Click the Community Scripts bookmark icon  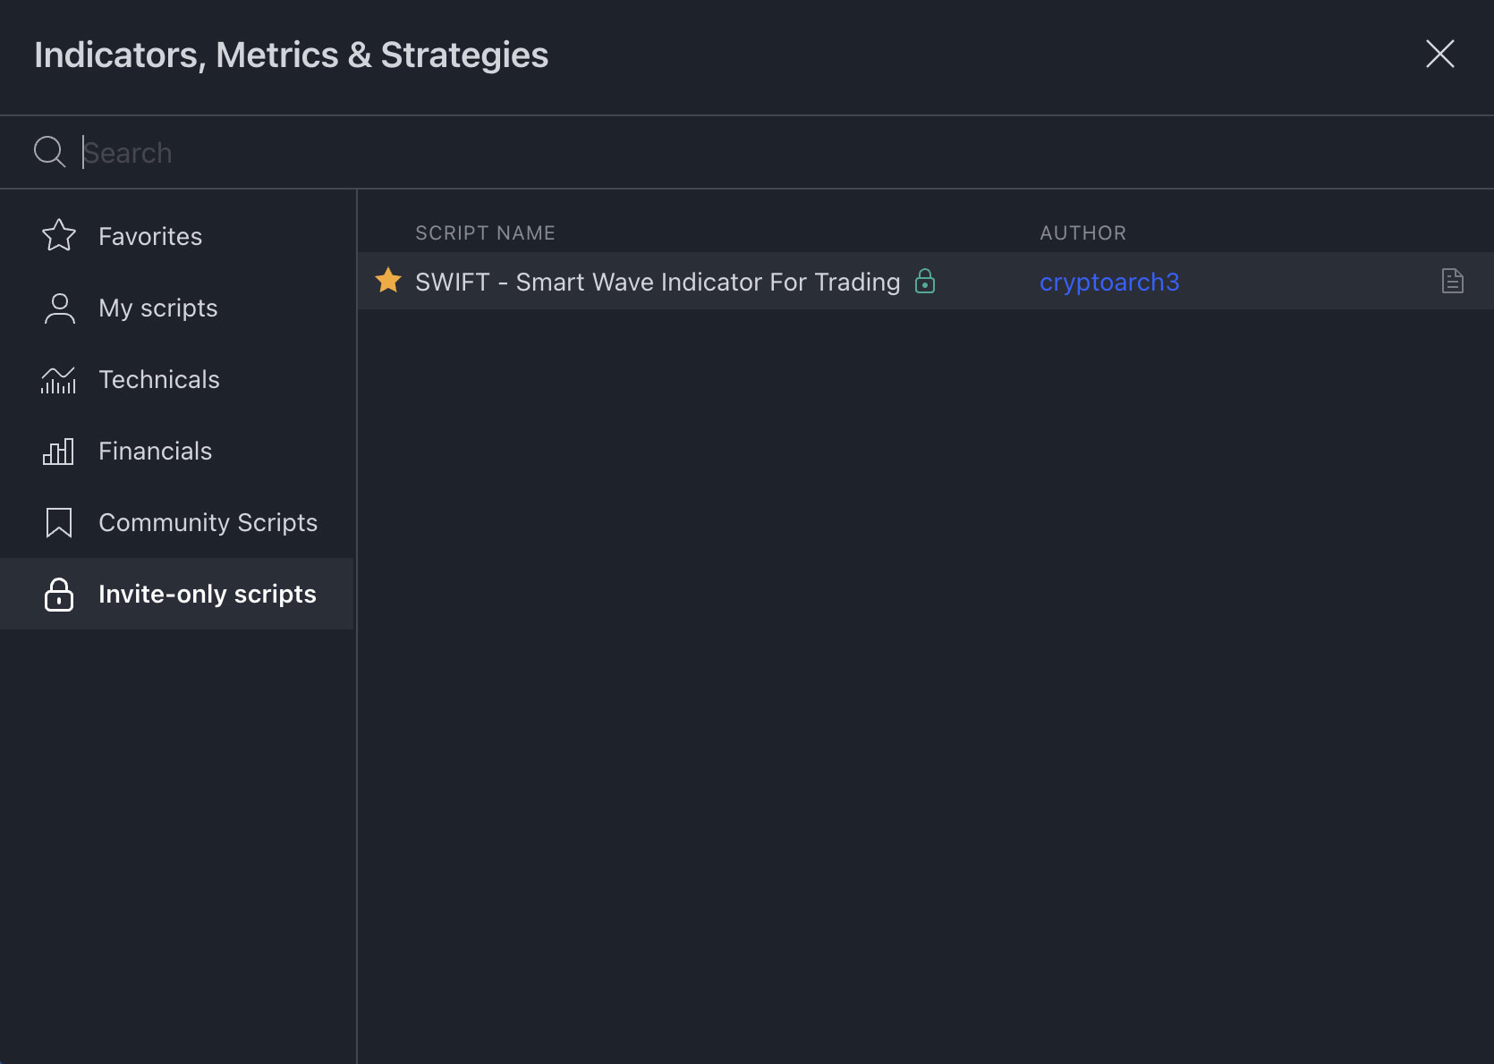pyautogui.click(x=57, y=522)
